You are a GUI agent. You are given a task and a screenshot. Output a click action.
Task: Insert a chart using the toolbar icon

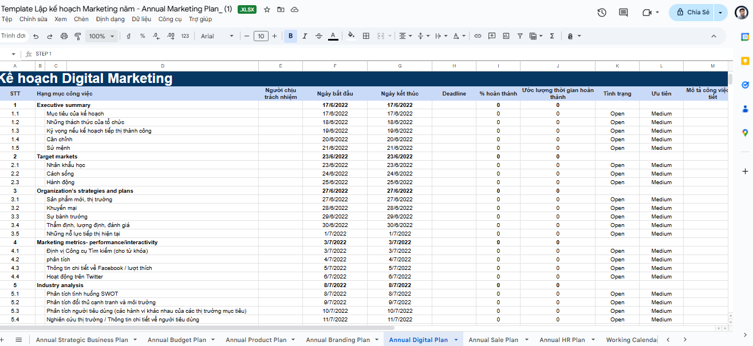tap(506, 36)
